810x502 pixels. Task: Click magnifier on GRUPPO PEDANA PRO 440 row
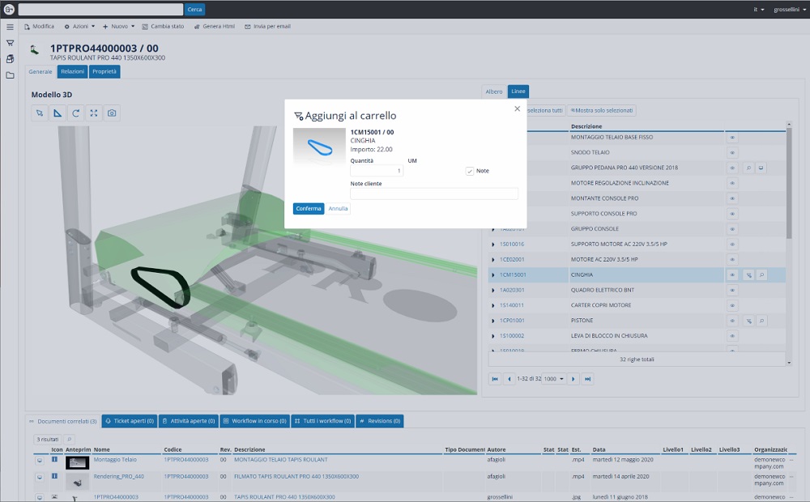tap(748, 168)
